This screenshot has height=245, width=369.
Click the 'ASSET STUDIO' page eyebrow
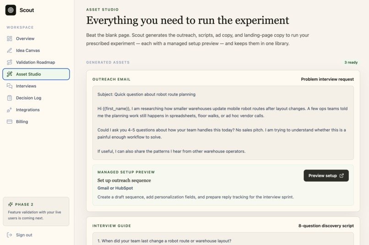coord(103,10)
